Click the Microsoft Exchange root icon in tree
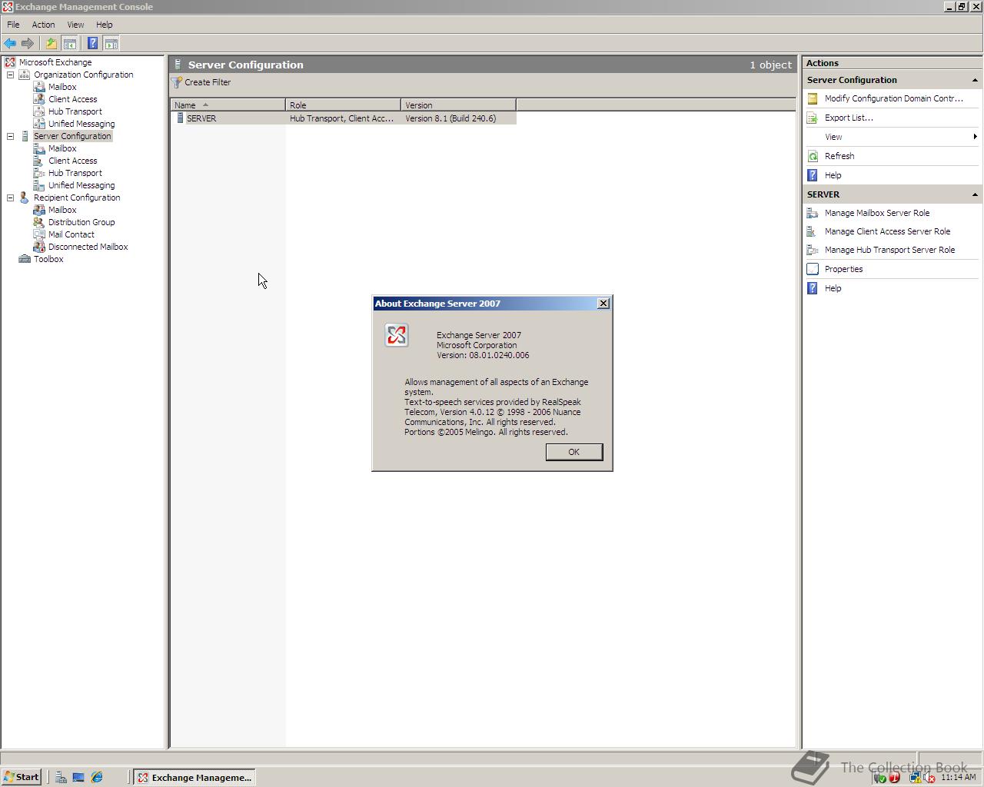 (x=10, y=62)
